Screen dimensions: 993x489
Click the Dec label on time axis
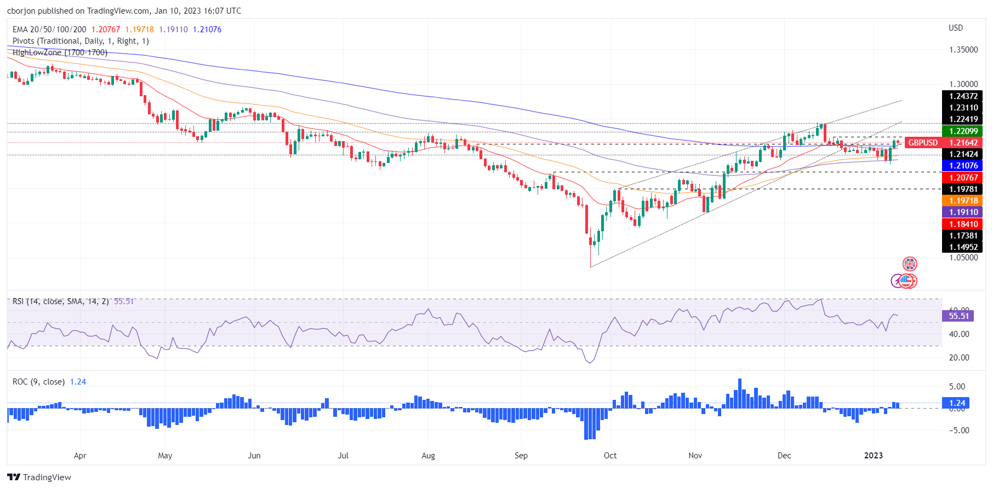click(x=784, y=456)
